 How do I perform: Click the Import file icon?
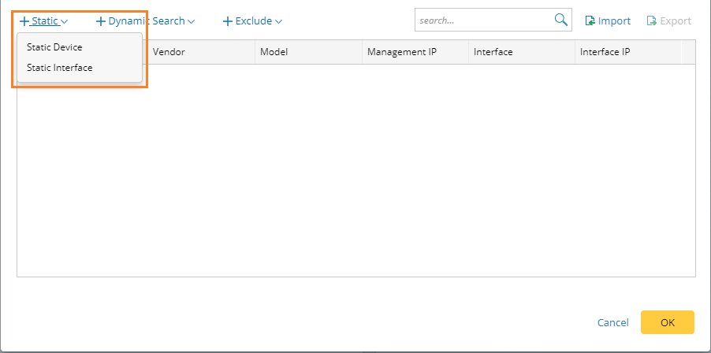(x=590, y=21)
